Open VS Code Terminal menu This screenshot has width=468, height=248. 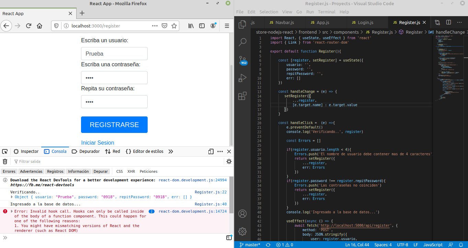coord(327,12)
